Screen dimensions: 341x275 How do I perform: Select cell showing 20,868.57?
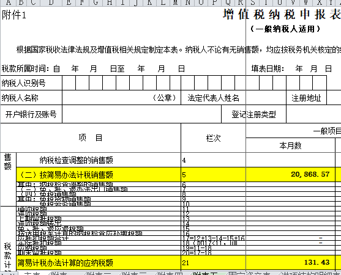click(290, 174)
